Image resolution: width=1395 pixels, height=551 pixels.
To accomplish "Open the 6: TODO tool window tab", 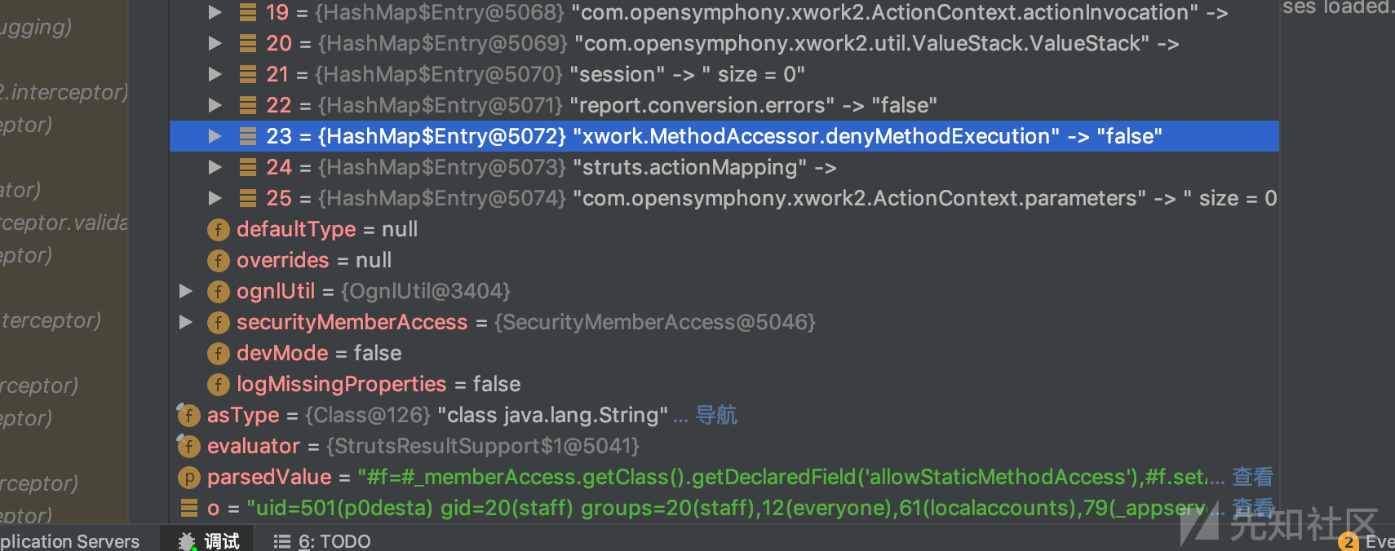I will click(322, 540).
